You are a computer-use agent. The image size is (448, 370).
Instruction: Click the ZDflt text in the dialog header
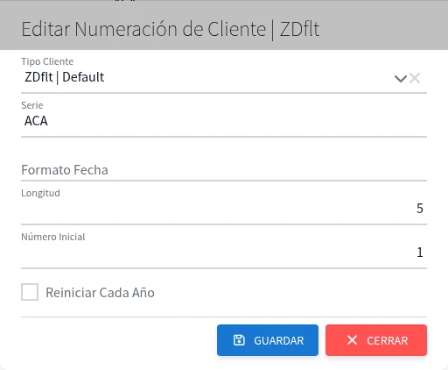tap(299, 29)
